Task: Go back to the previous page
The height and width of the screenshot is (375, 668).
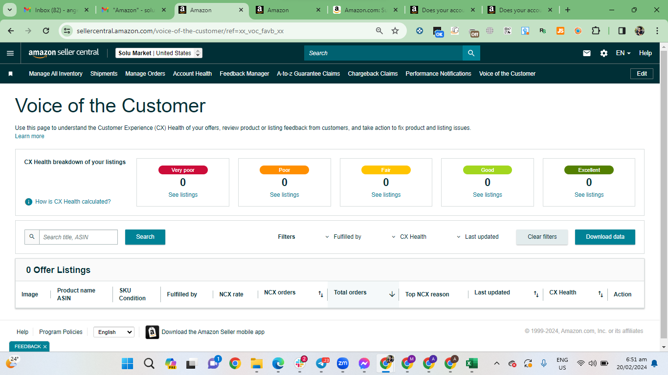Action: click(x=11, y=31)
